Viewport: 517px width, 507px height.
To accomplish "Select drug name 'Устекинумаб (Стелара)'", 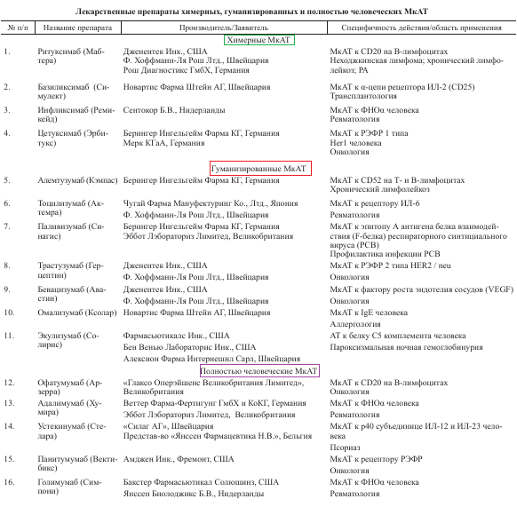I will click(72, 431).
